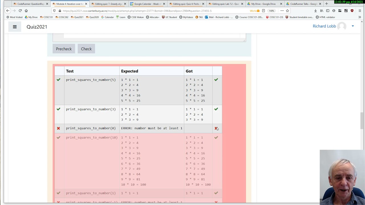Select "ERROR: number must be at least 1" in the (0) row
365x205 pixels.
pyautogui.click(x=152, y=128)
